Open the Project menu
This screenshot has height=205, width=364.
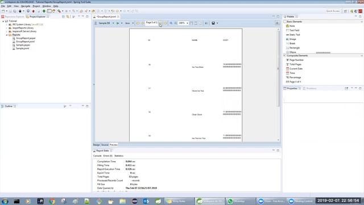click(x=36, y=6)
